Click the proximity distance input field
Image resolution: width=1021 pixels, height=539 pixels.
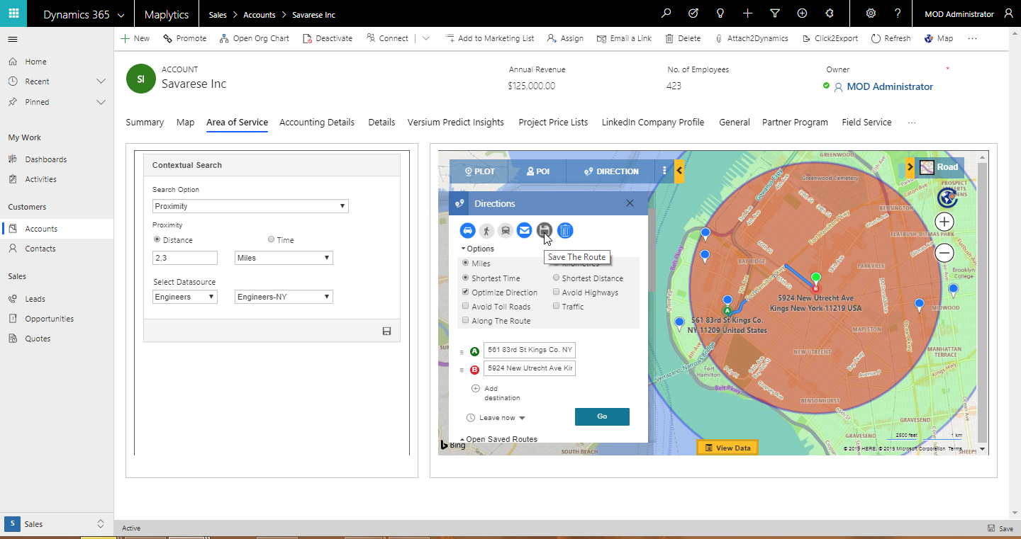[185, 258]
